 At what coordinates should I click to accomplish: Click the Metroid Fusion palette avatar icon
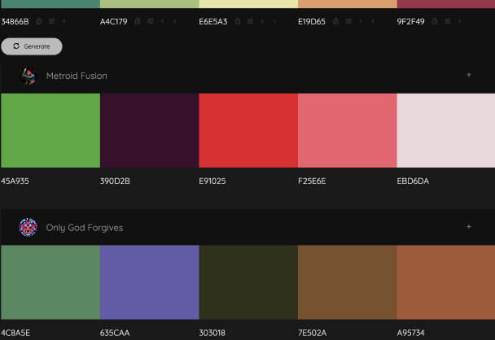click(28, 76)
